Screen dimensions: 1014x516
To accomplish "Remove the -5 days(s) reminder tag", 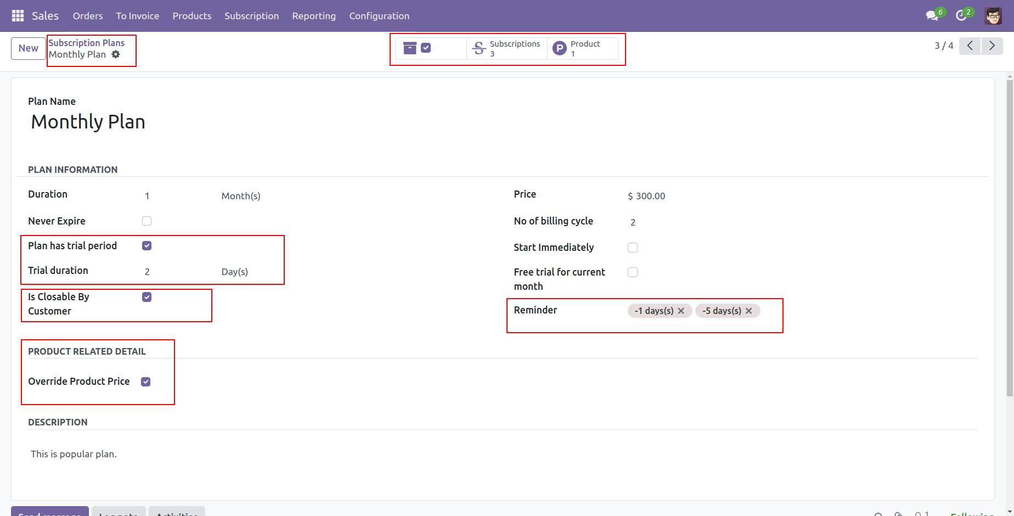I will (x=749, y=311).
